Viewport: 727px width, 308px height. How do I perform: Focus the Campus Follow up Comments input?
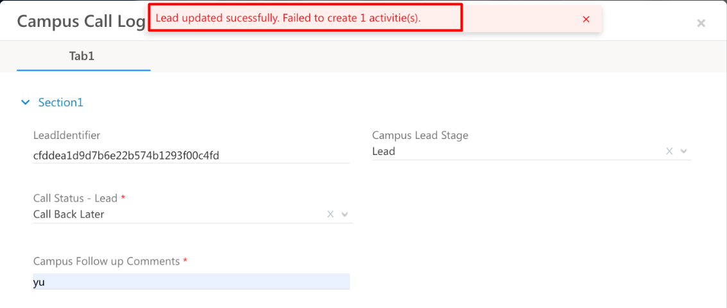click(x=191, y=281)
